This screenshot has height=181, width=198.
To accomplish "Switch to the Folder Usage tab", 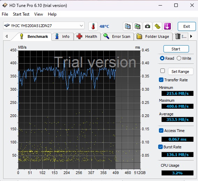I will 153,36.
